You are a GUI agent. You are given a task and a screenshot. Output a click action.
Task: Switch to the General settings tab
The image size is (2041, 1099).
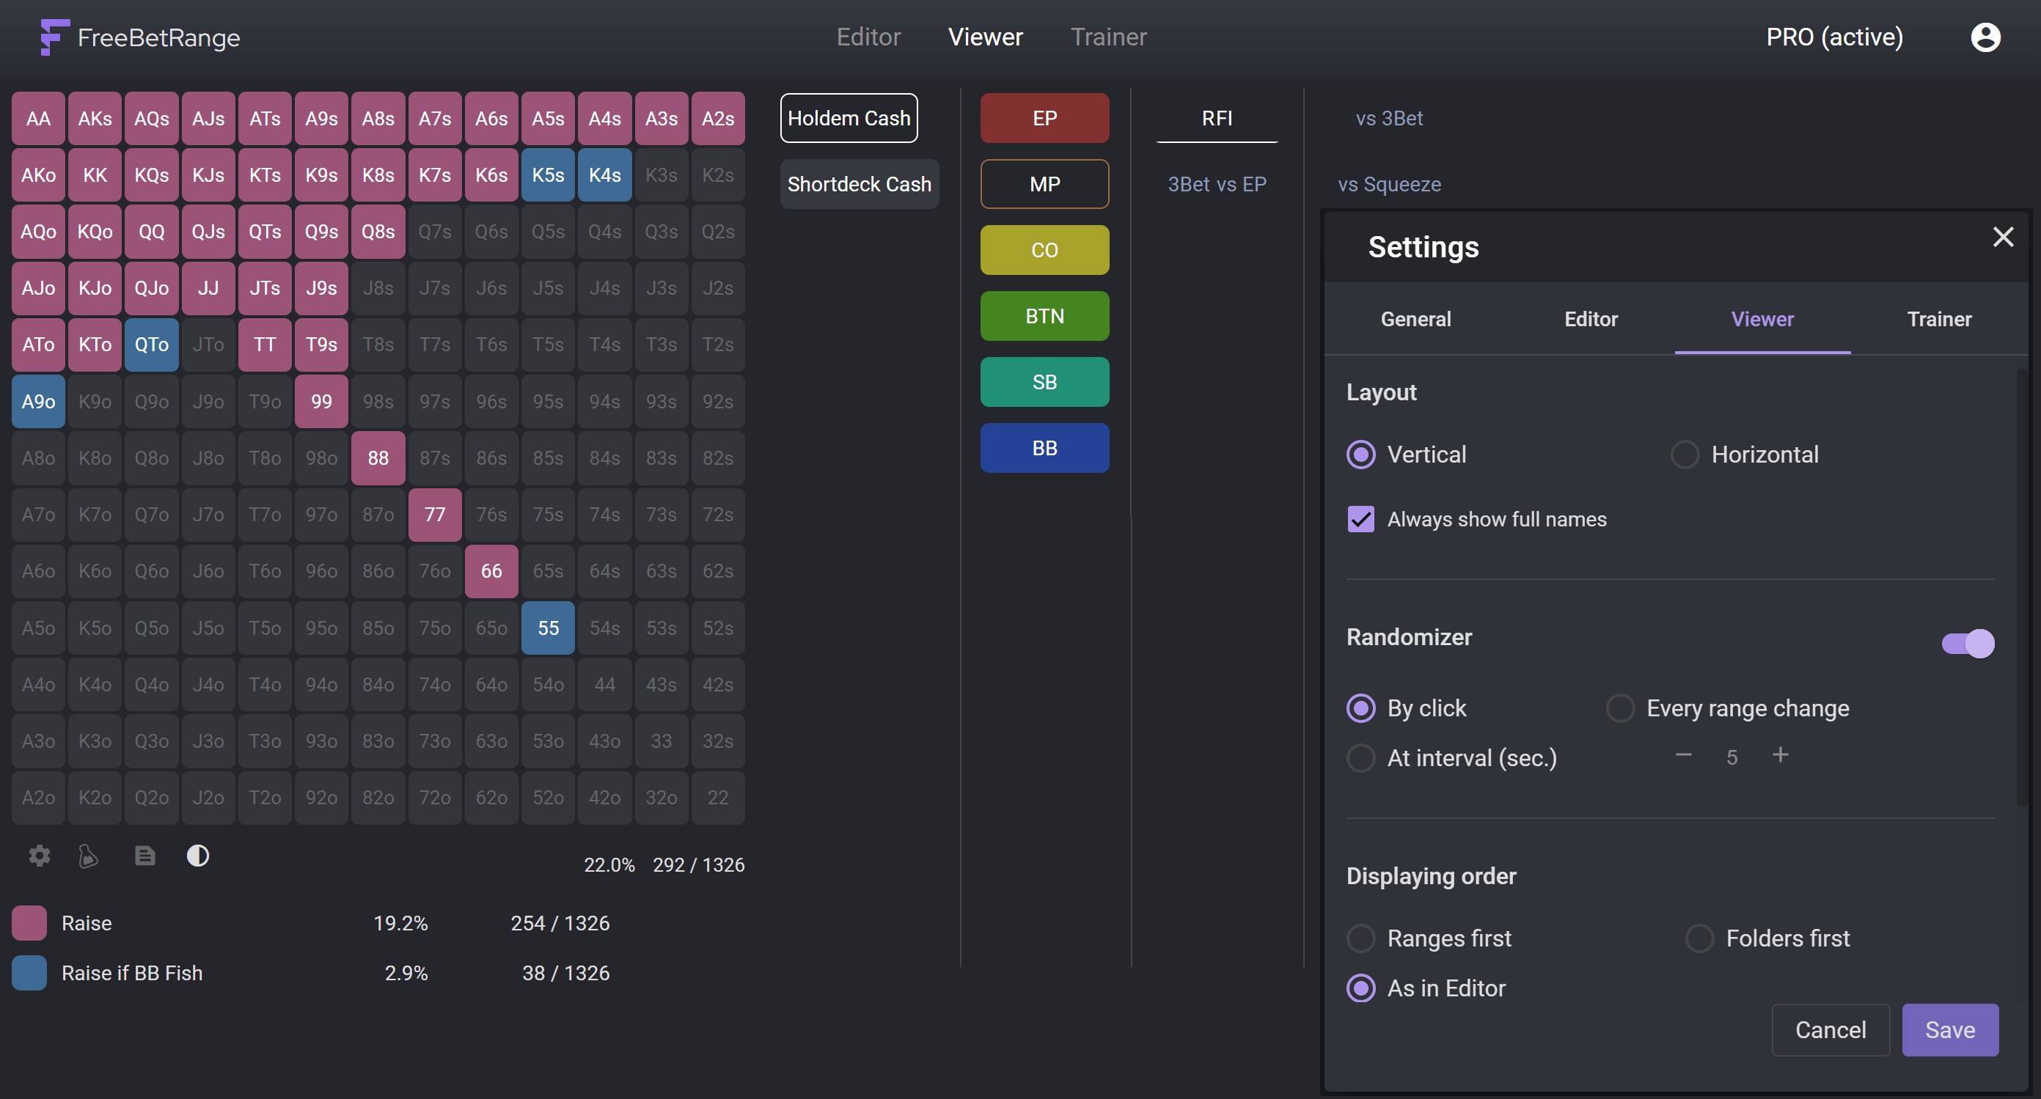point(1415,318)
